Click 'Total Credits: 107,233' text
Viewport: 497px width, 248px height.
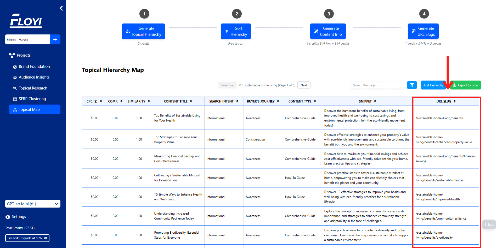click(x=20, y=228)
